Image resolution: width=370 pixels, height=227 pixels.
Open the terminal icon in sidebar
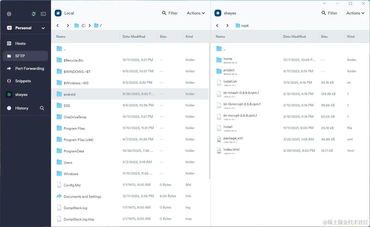(43, 14)
